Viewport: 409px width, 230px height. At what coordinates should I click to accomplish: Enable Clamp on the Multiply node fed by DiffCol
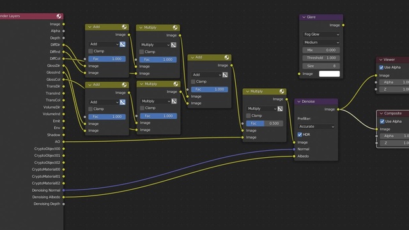click(142, 52)
